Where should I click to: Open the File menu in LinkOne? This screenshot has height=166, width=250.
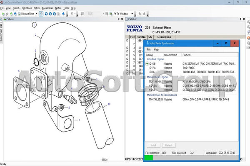point(2,8)
